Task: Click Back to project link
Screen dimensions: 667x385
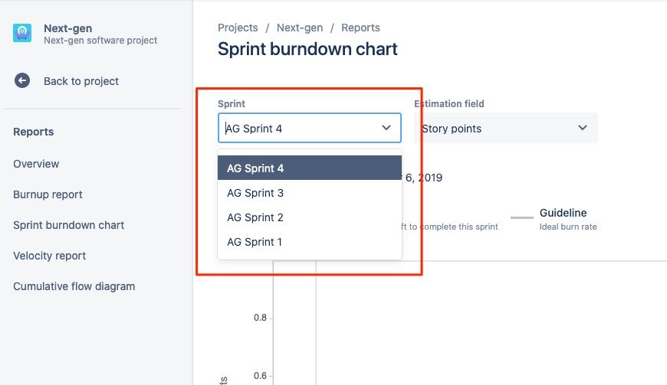Action: point(80,81)
